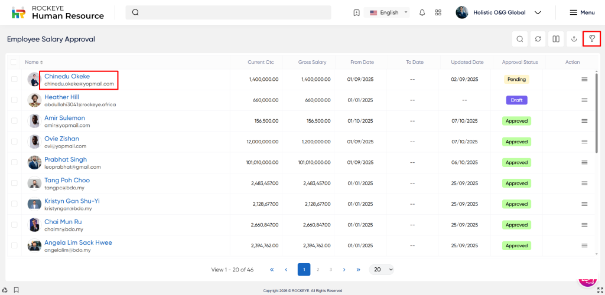Tick the select-all checkbox in header

point(14,62)
